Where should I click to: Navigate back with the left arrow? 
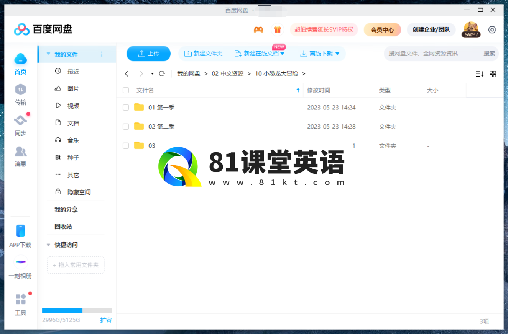[x=127, y=73]
